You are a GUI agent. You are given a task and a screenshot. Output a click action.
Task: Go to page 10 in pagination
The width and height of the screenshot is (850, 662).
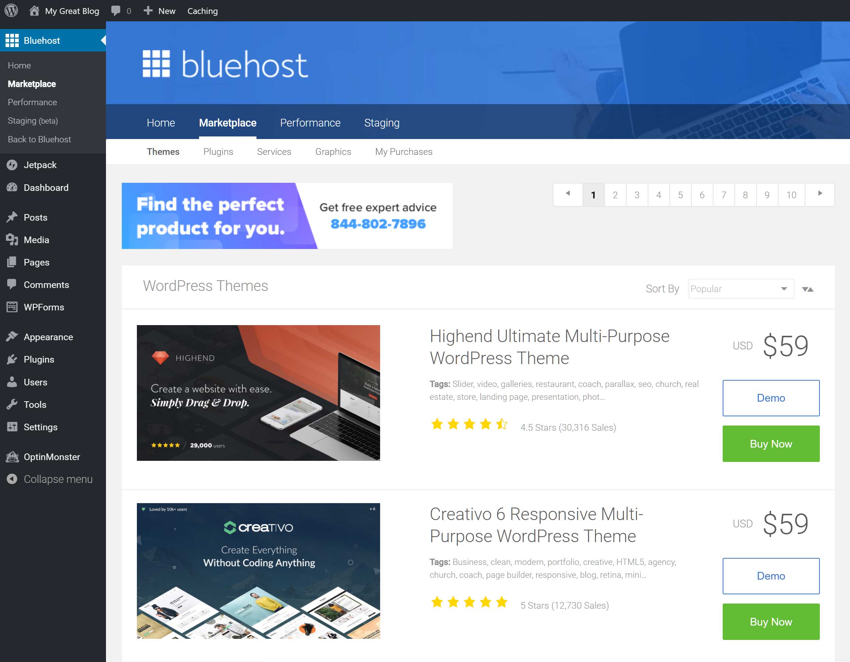pyautogui.click(x=791, y=195)
